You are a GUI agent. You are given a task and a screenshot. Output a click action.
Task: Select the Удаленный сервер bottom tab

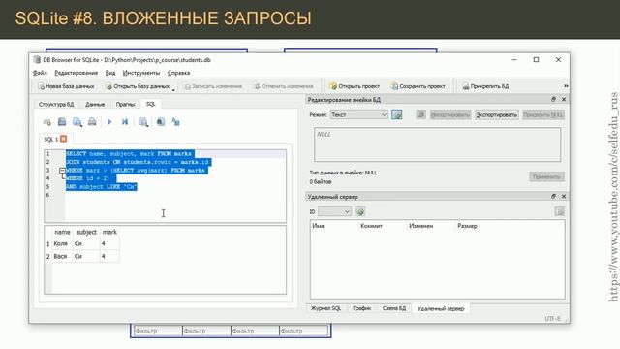coord(441,308)
